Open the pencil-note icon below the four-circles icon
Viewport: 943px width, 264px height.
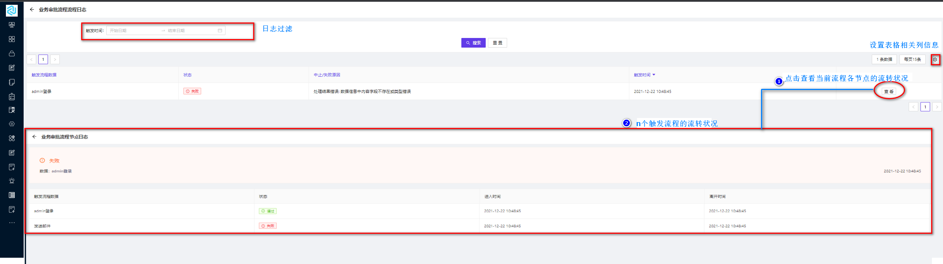point(12,153)
